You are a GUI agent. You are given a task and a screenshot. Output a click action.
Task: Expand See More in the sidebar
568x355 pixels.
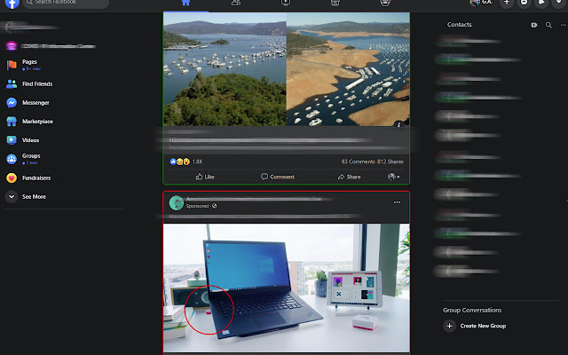[x=33, y=196]
